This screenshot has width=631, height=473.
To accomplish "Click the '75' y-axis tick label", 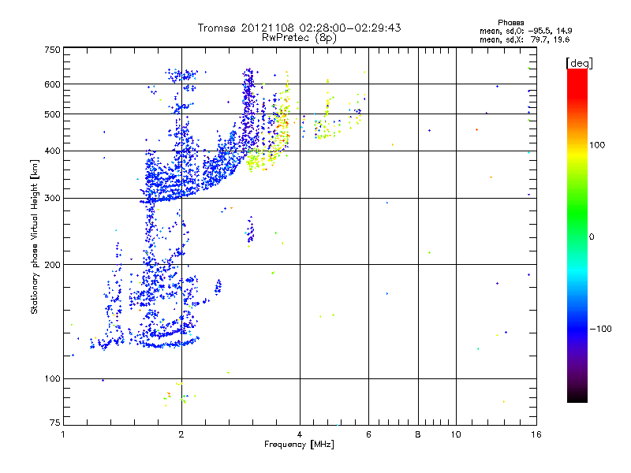I will click(55, 423).
